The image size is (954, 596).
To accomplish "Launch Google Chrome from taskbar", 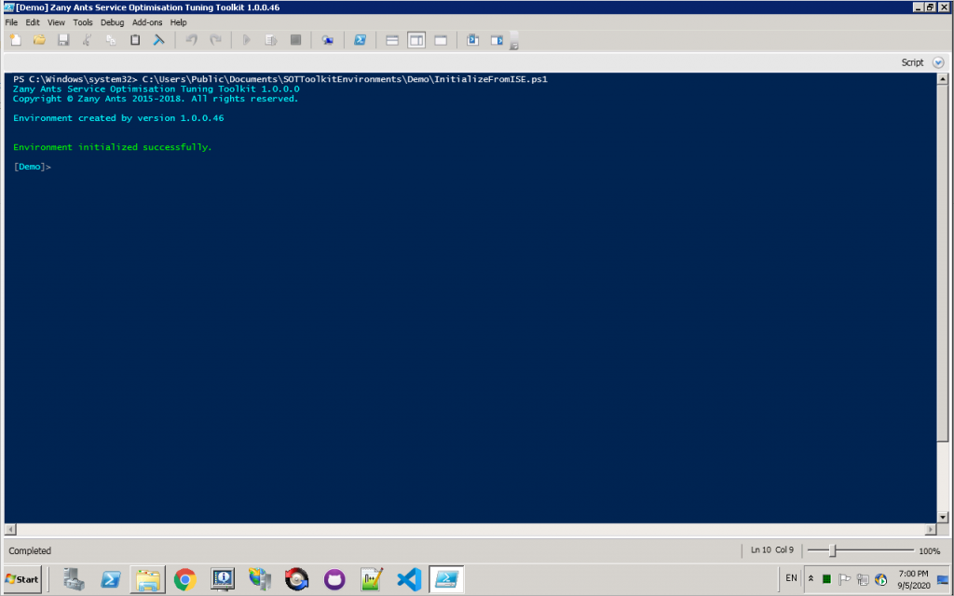I will click(185, 579).
